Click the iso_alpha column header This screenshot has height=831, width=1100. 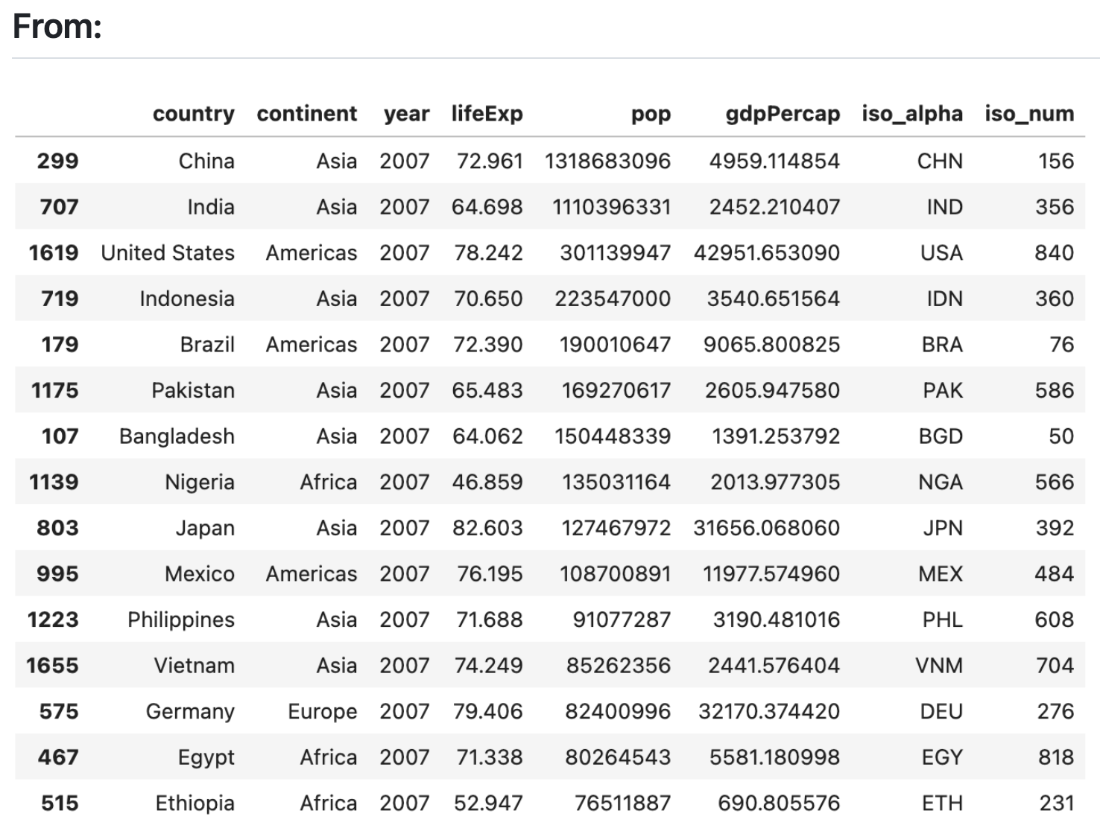[x=912, y=114]
